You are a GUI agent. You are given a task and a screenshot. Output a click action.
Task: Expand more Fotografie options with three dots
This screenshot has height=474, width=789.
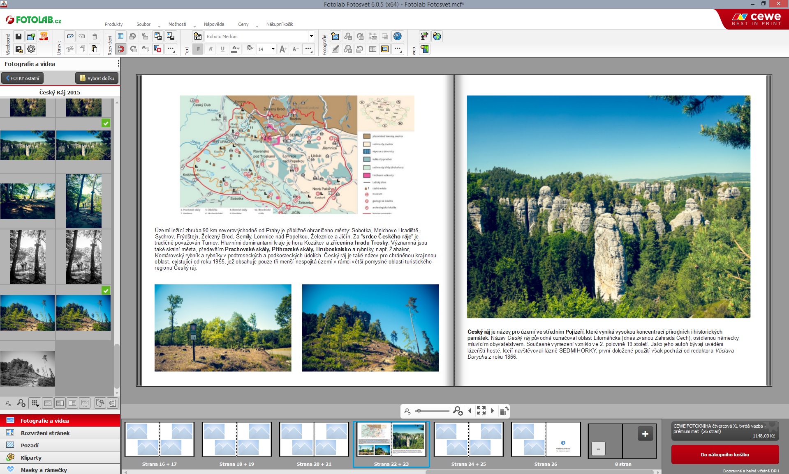[x=397, y=49]
